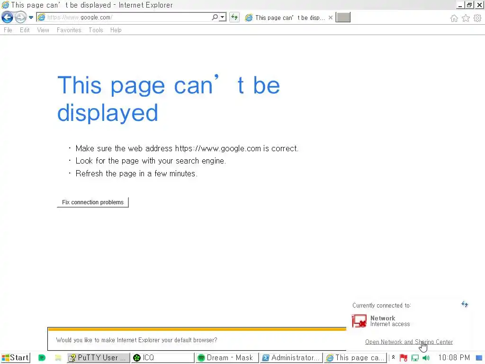Open the Edit menu
485x364 pixels.
coord(25,30)
